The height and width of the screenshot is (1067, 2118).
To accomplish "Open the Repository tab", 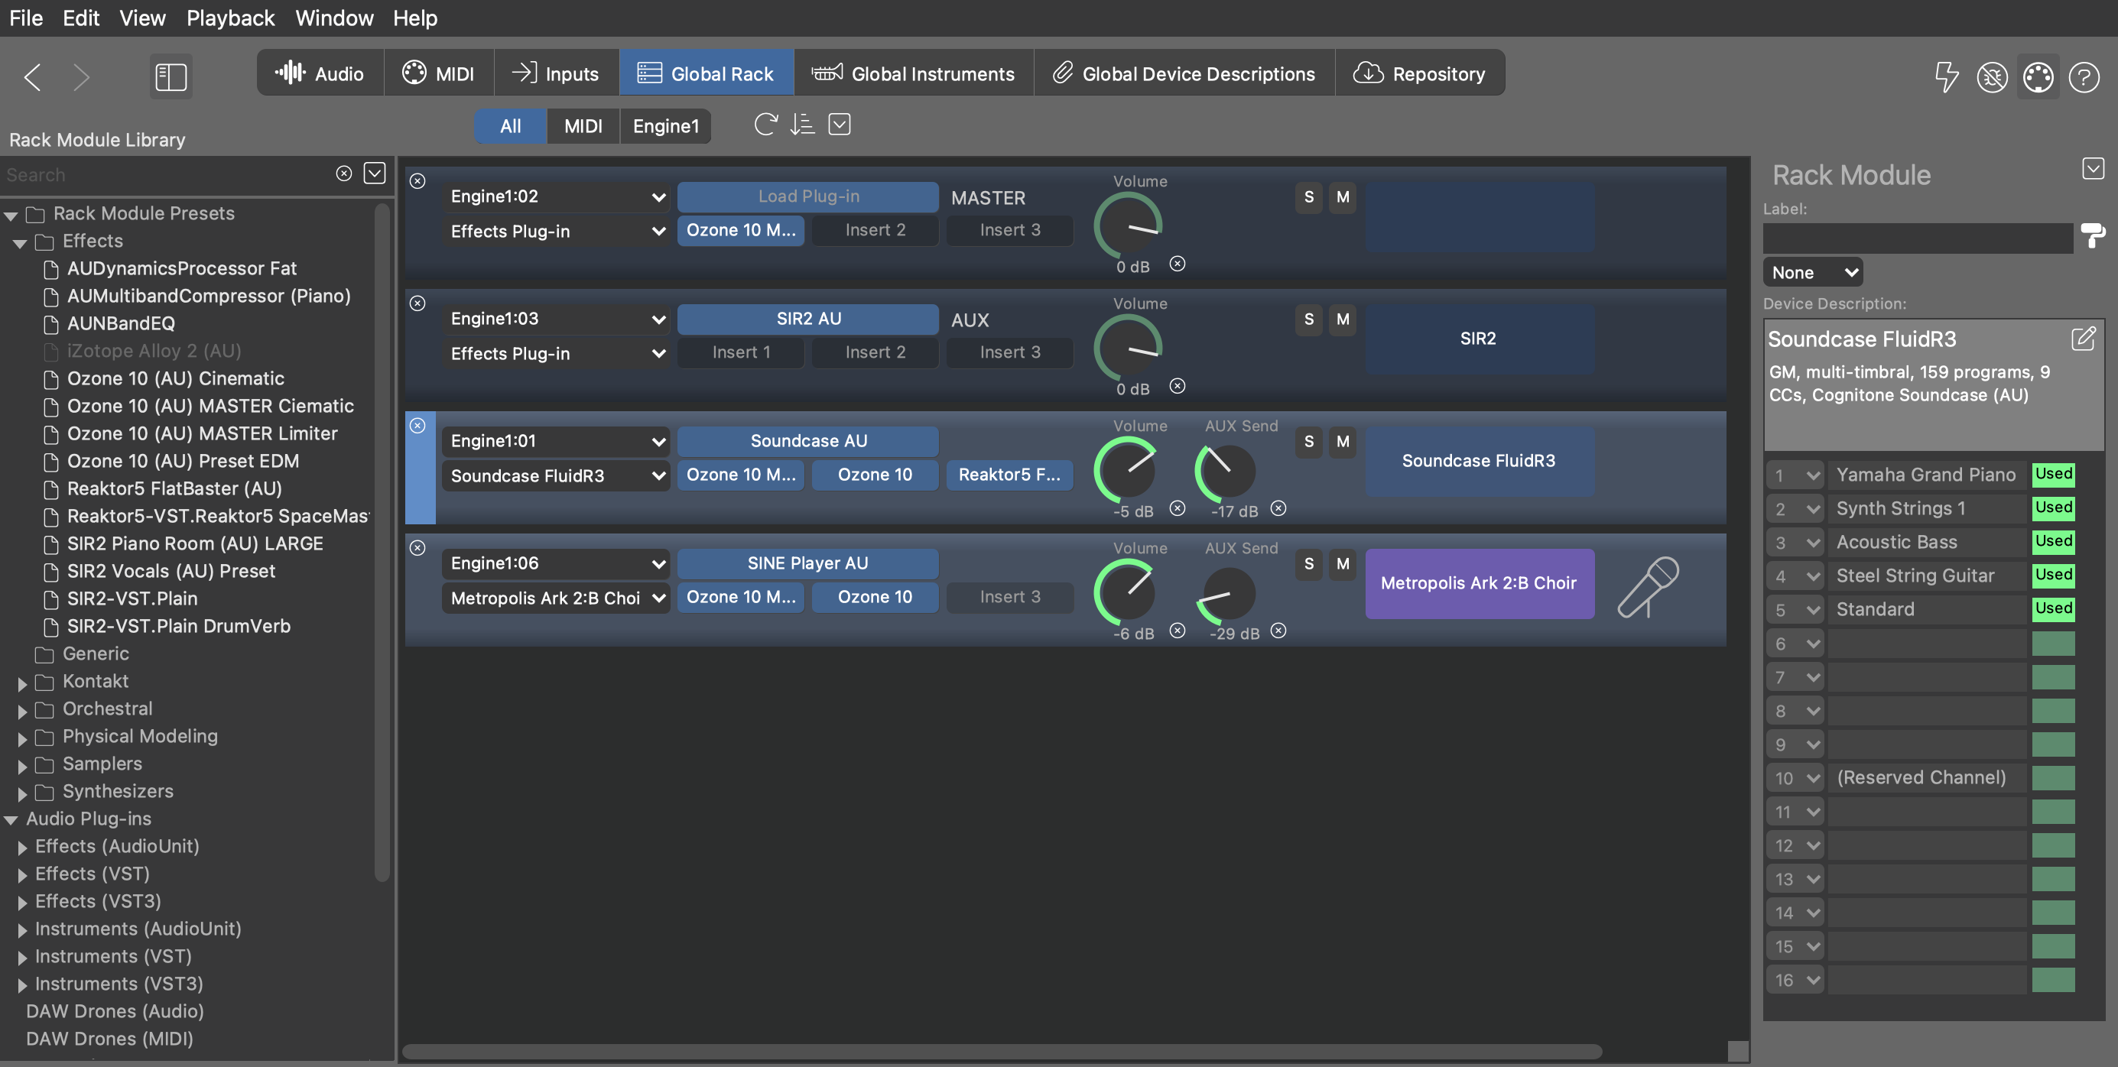I will [x=1420, y=74].
